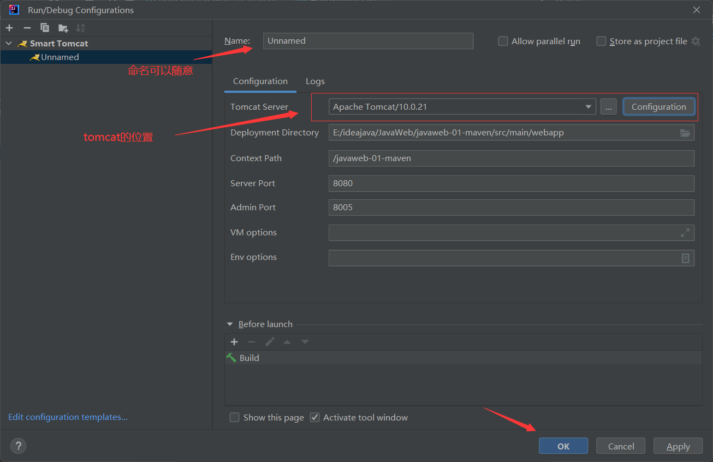Browse for the Deployment Directory folder
The height and width of the screenshot is (462, 713).
point(685,133)
